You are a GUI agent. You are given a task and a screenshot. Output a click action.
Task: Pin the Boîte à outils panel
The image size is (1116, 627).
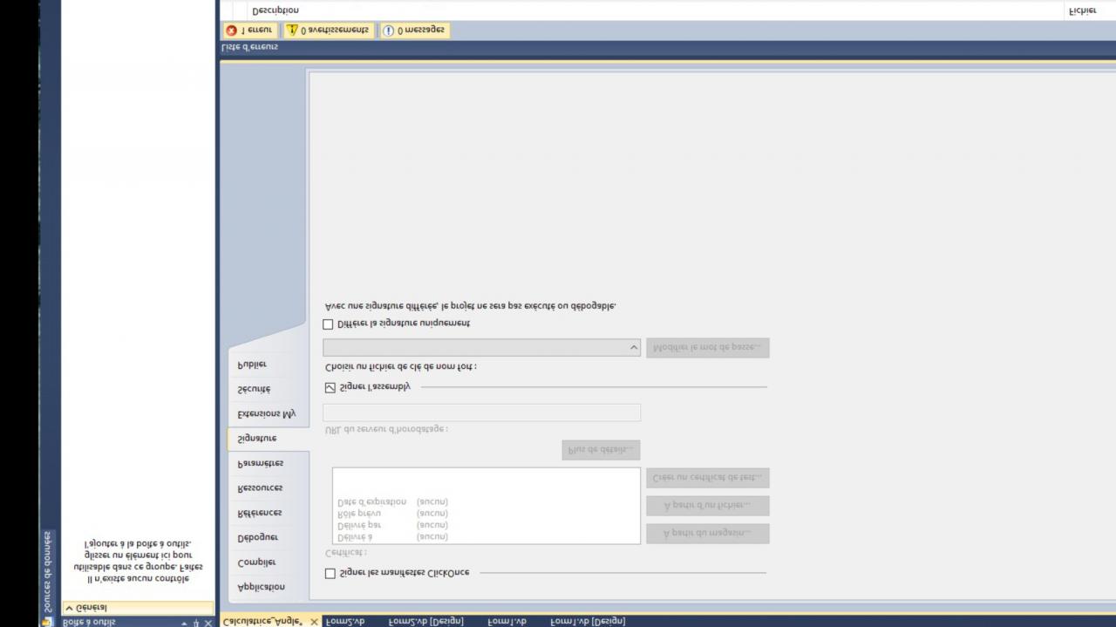click(196, 623)
